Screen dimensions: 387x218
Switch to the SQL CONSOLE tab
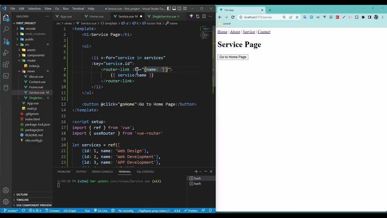tap(145, 172)
